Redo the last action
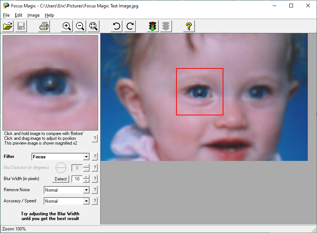This screenshot has height=233, width=317. click(x=129, y=26)
